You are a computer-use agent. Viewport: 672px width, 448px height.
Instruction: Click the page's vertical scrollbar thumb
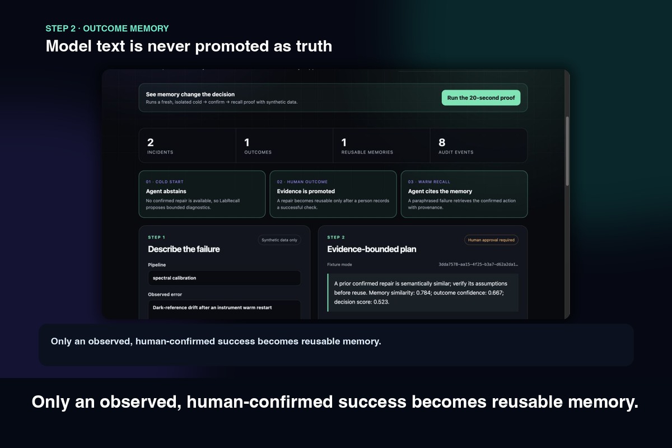[567, 151]
